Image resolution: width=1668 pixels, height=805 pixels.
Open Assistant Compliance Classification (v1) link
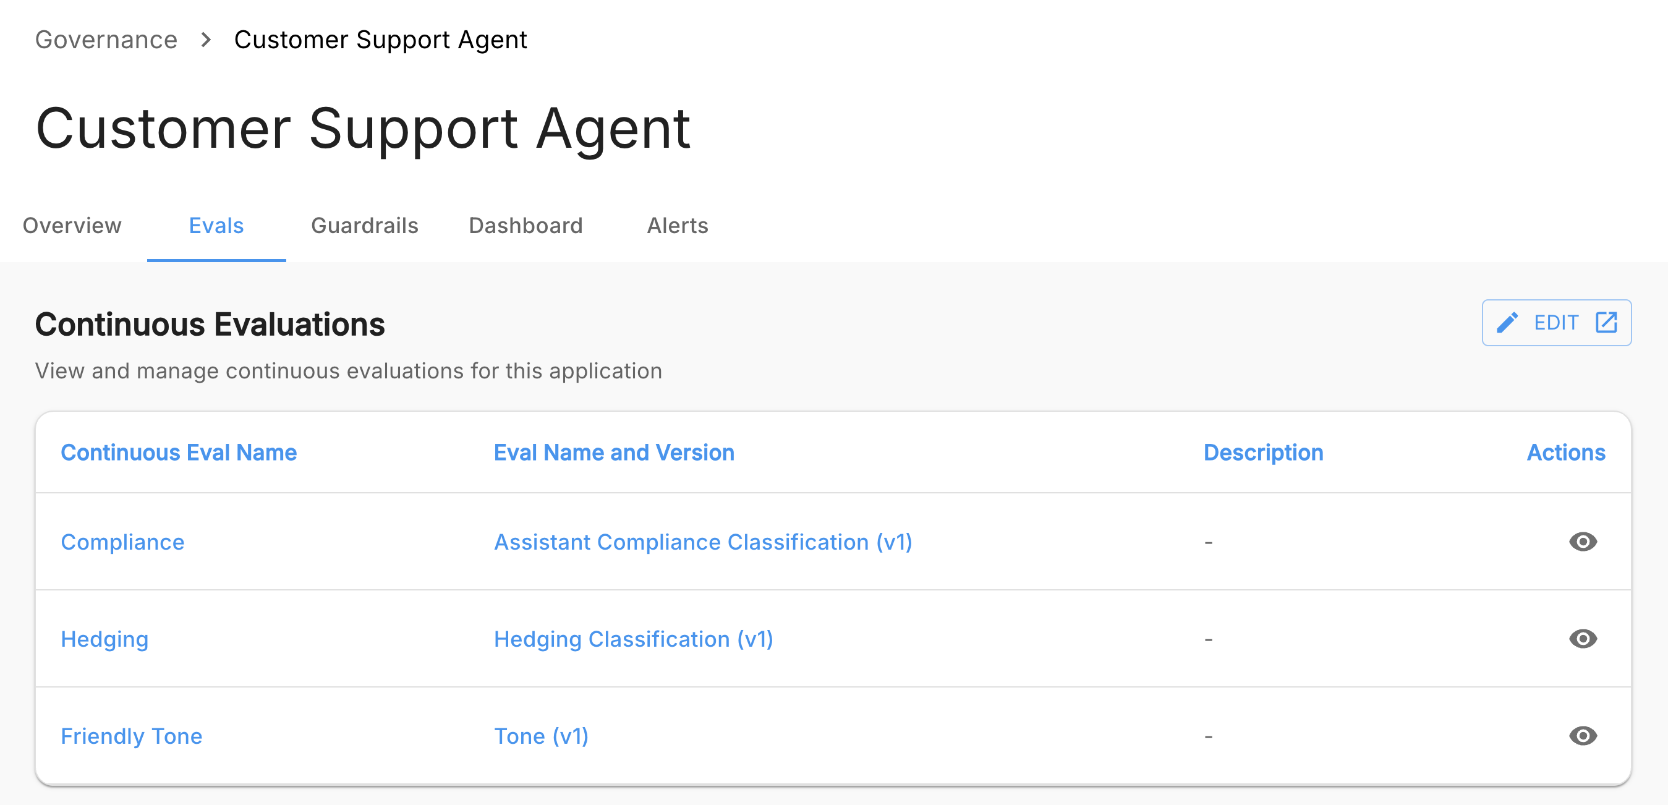702,542
